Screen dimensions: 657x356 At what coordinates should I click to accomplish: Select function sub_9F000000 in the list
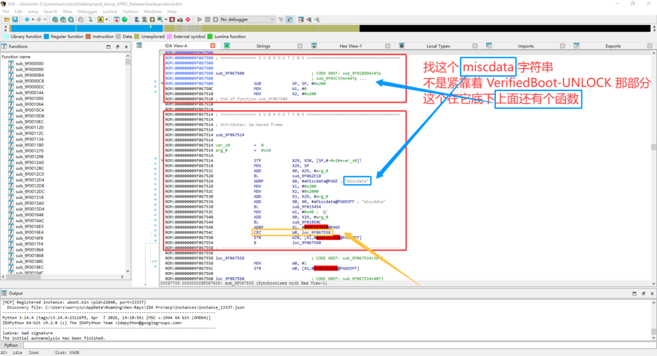(x=30, y=64)
